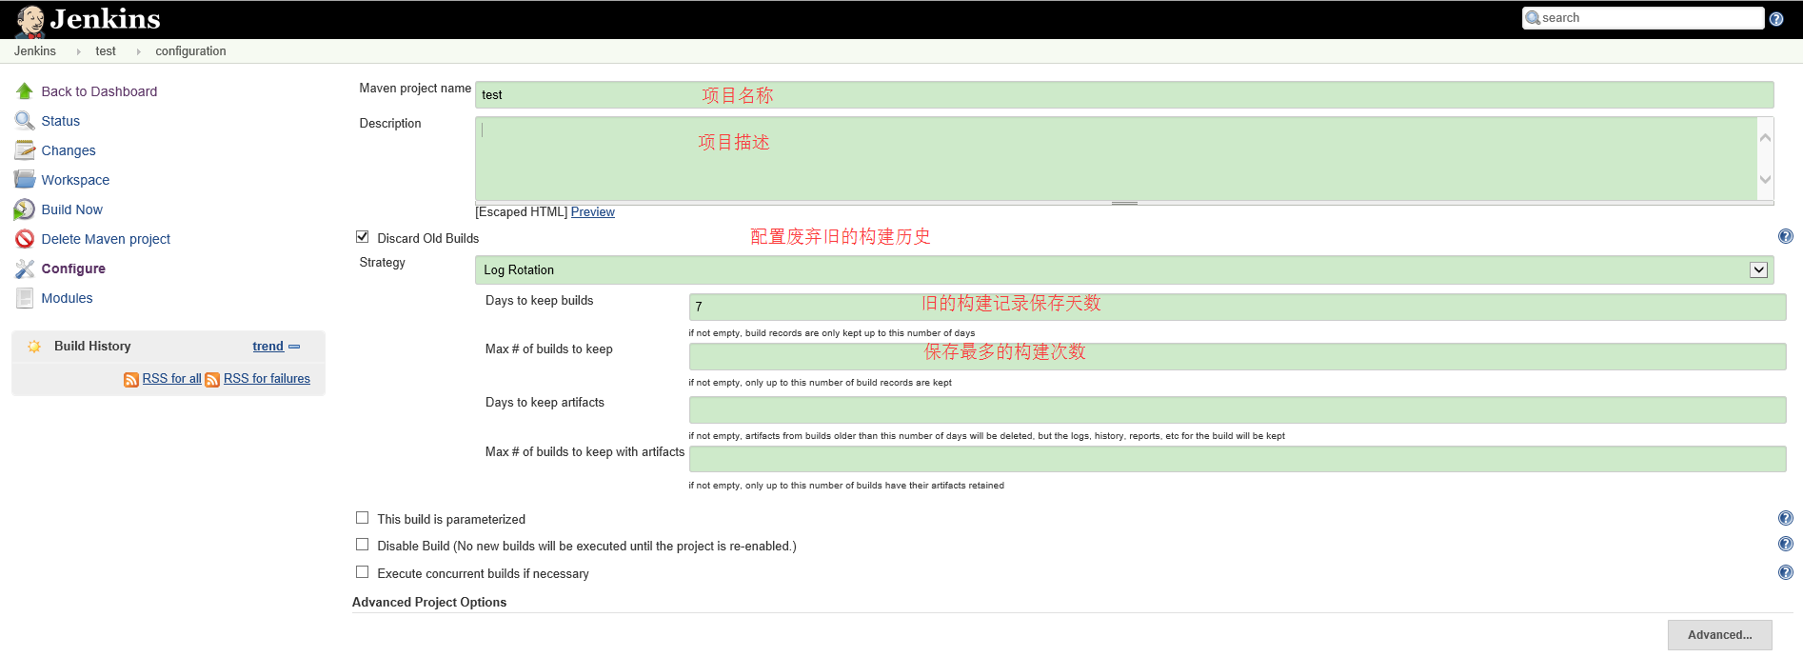
Task: Click the Advanced... button
Action: (x=1719, y=635)
